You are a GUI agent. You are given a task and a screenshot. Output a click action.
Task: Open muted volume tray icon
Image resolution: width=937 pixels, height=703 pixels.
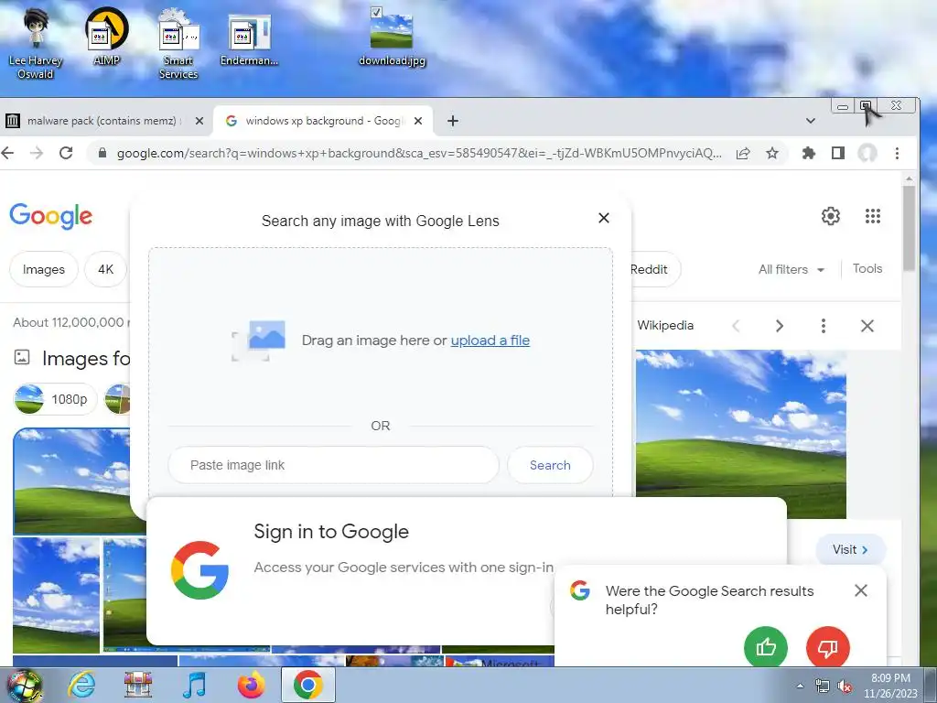(845, 687)
